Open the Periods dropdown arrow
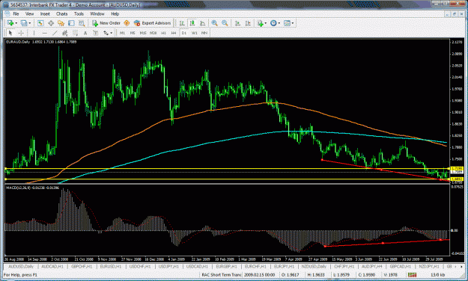Viewport: 468px width, 281px height. coord(279,23)
